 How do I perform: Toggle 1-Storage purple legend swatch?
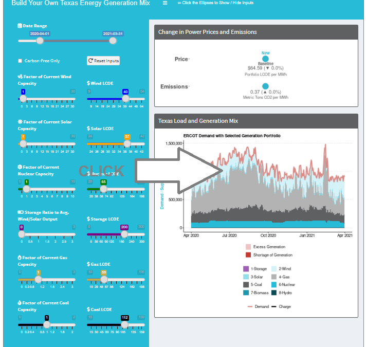pyautogui.click(x=246, y=269)
